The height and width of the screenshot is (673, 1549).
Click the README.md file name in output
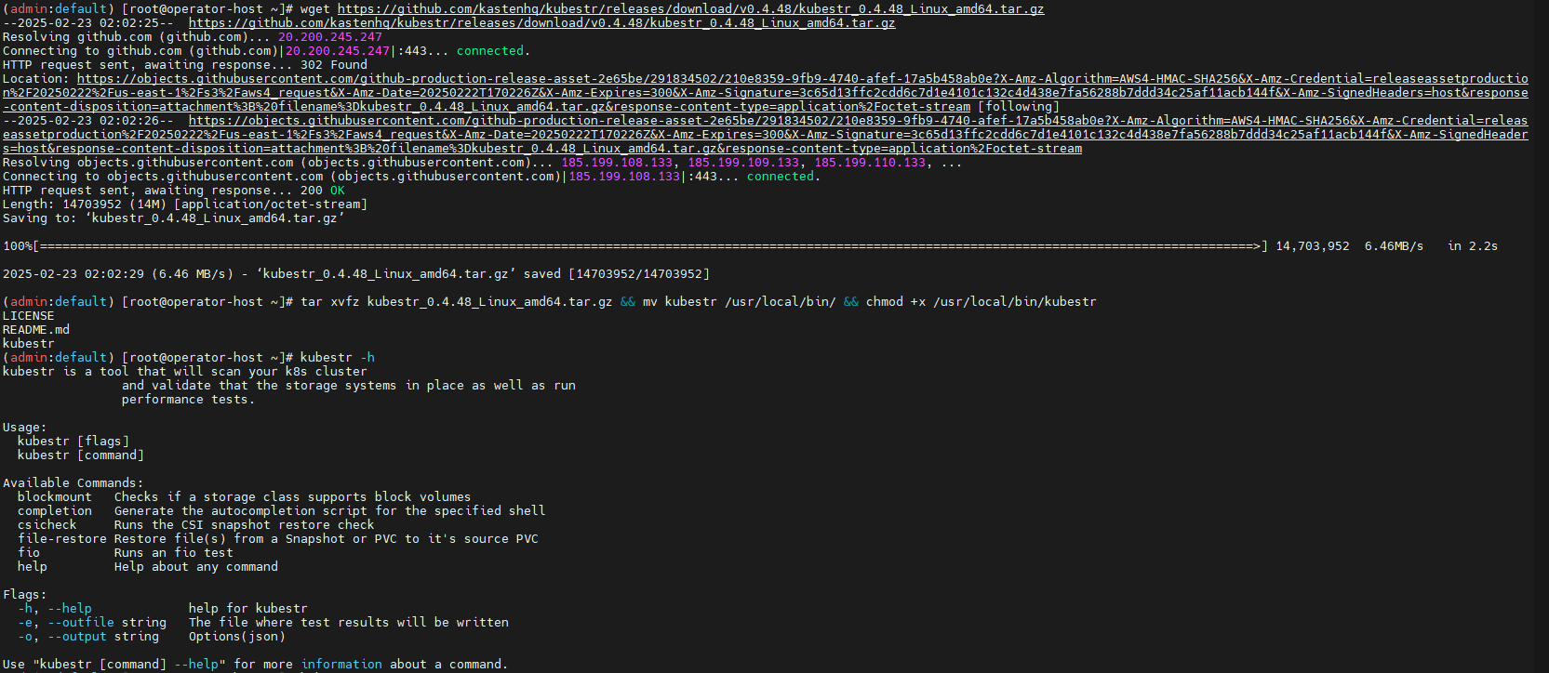[x=36, y=330]
